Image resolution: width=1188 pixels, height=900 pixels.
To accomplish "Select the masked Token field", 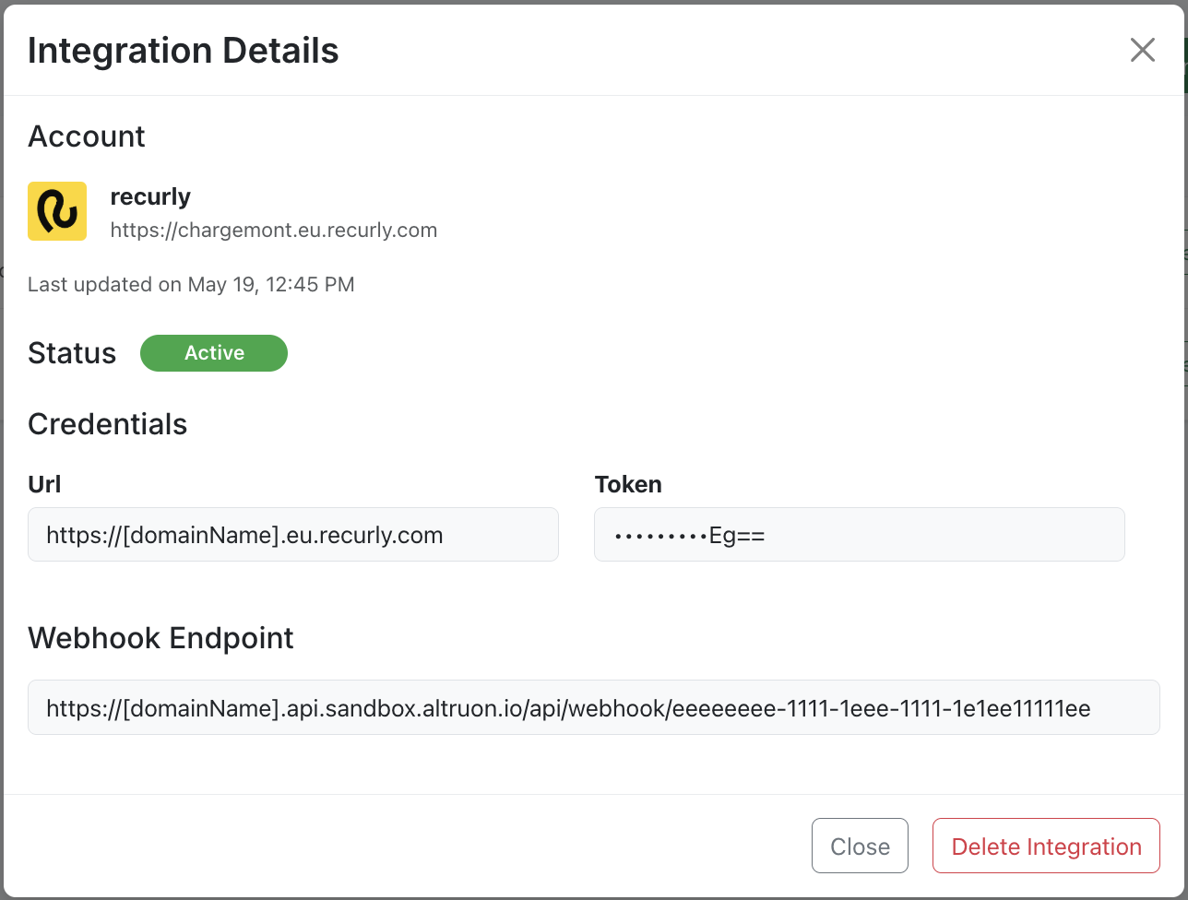I will point(858,534).
